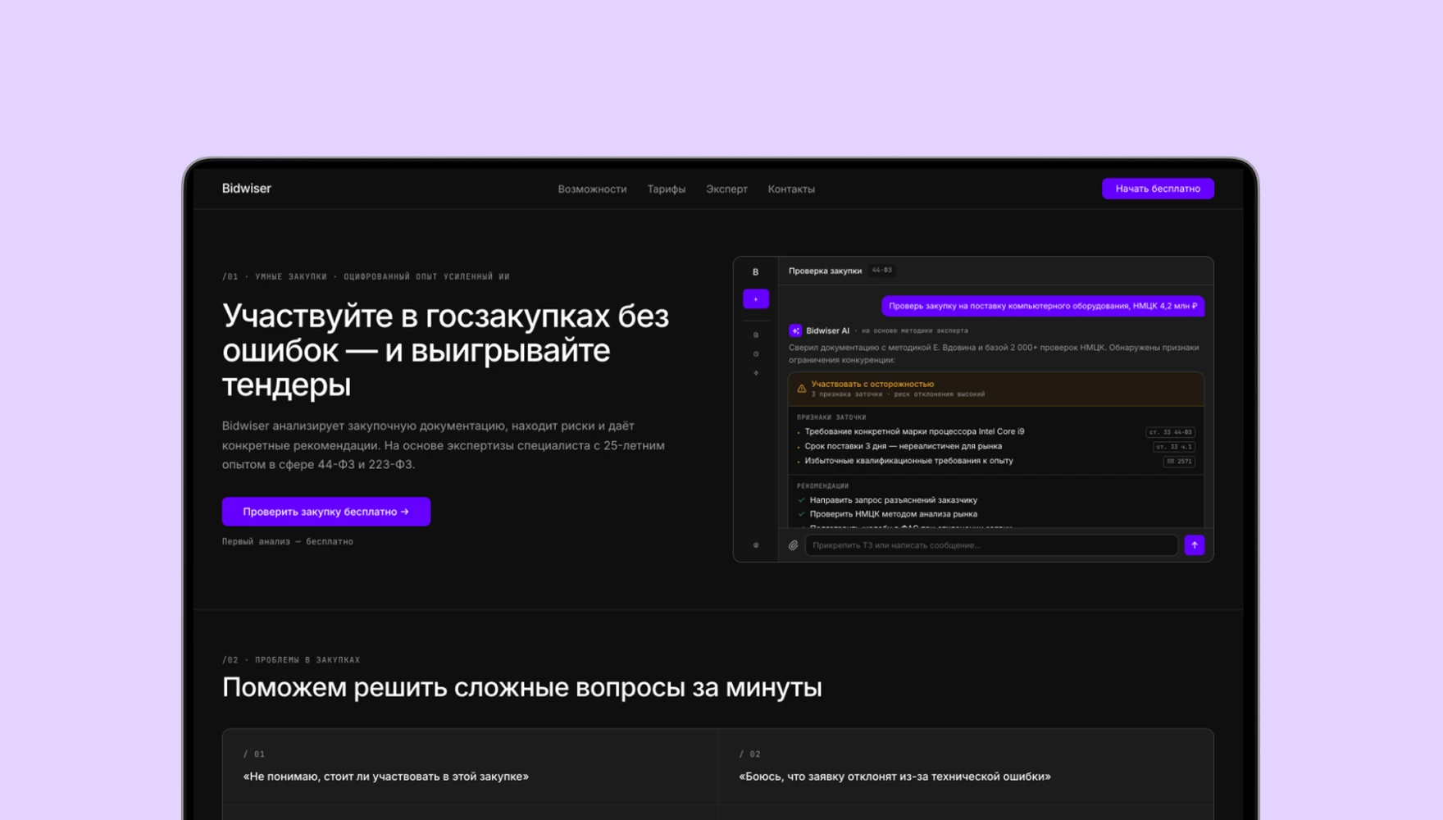
Task: Select "Контакты" in top navigation
Action: [x=791, y=189]
